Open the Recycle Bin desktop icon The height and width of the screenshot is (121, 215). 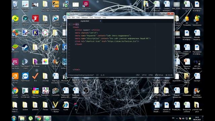[x=15, y=5]
